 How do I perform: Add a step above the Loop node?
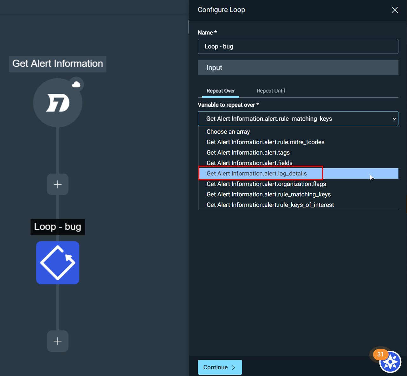coord(57,184)
